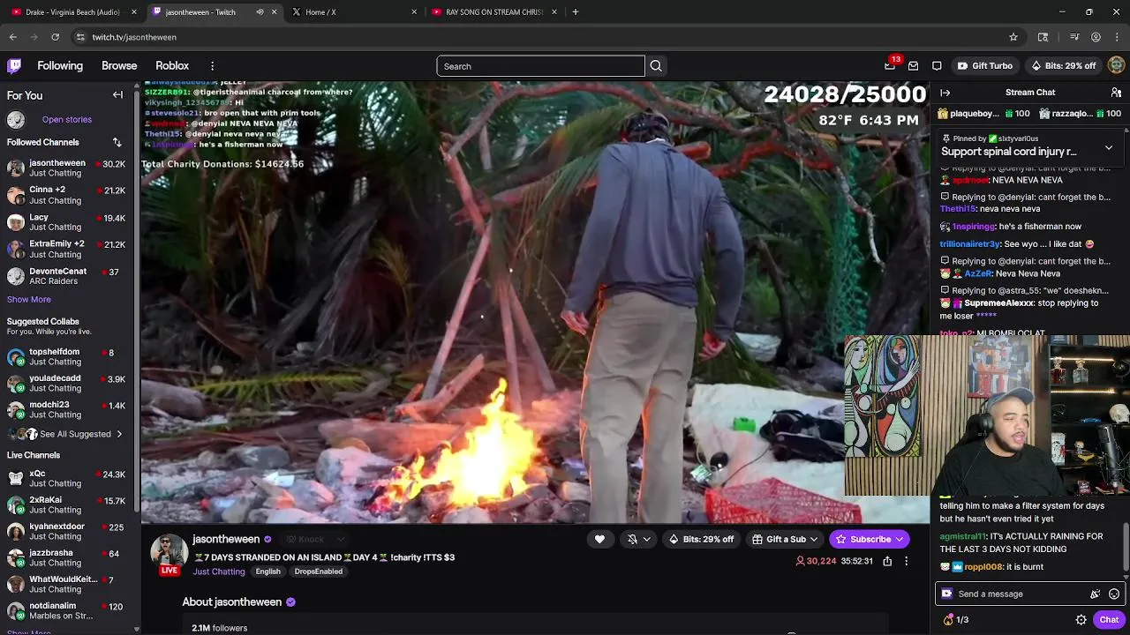Bookmark this page with the star

point(1013,37)
